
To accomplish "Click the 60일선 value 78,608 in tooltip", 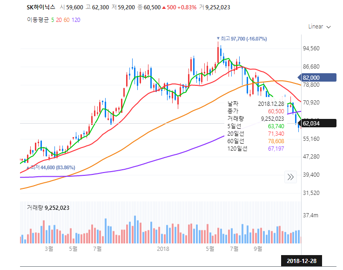I will click(276, 141).
